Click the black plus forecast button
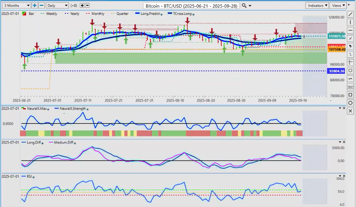Viewport: 356px width, 207px height. (x=82, y=6)
